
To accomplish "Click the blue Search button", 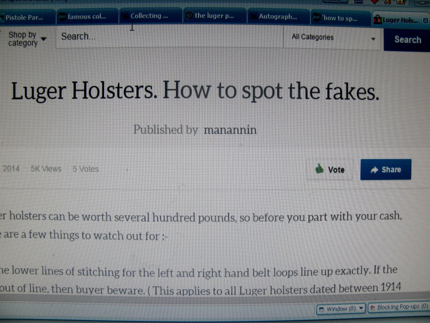I will coord(407,40).
